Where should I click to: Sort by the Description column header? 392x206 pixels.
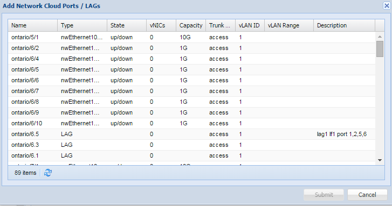(344, 25)
